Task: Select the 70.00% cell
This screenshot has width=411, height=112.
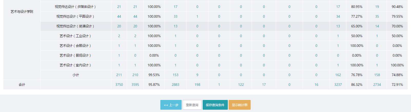Action: [x=397, y=26]
